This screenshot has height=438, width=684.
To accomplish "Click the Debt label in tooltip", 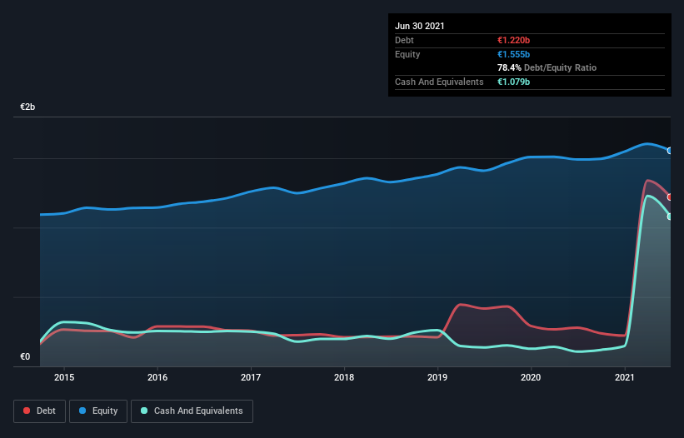I will [x=404, y=41].
